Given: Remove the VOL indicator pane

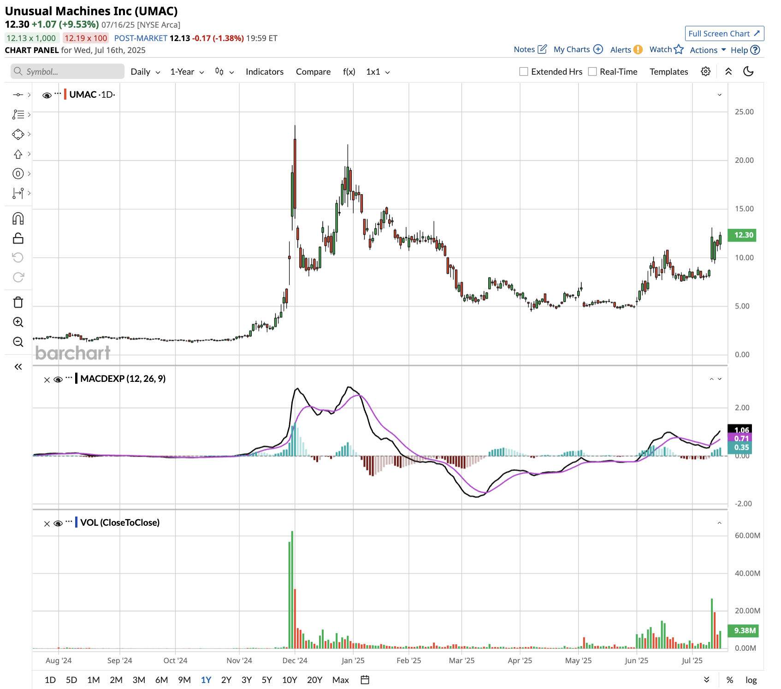Looking at the screenshot, I should click(x=47, y=524).
